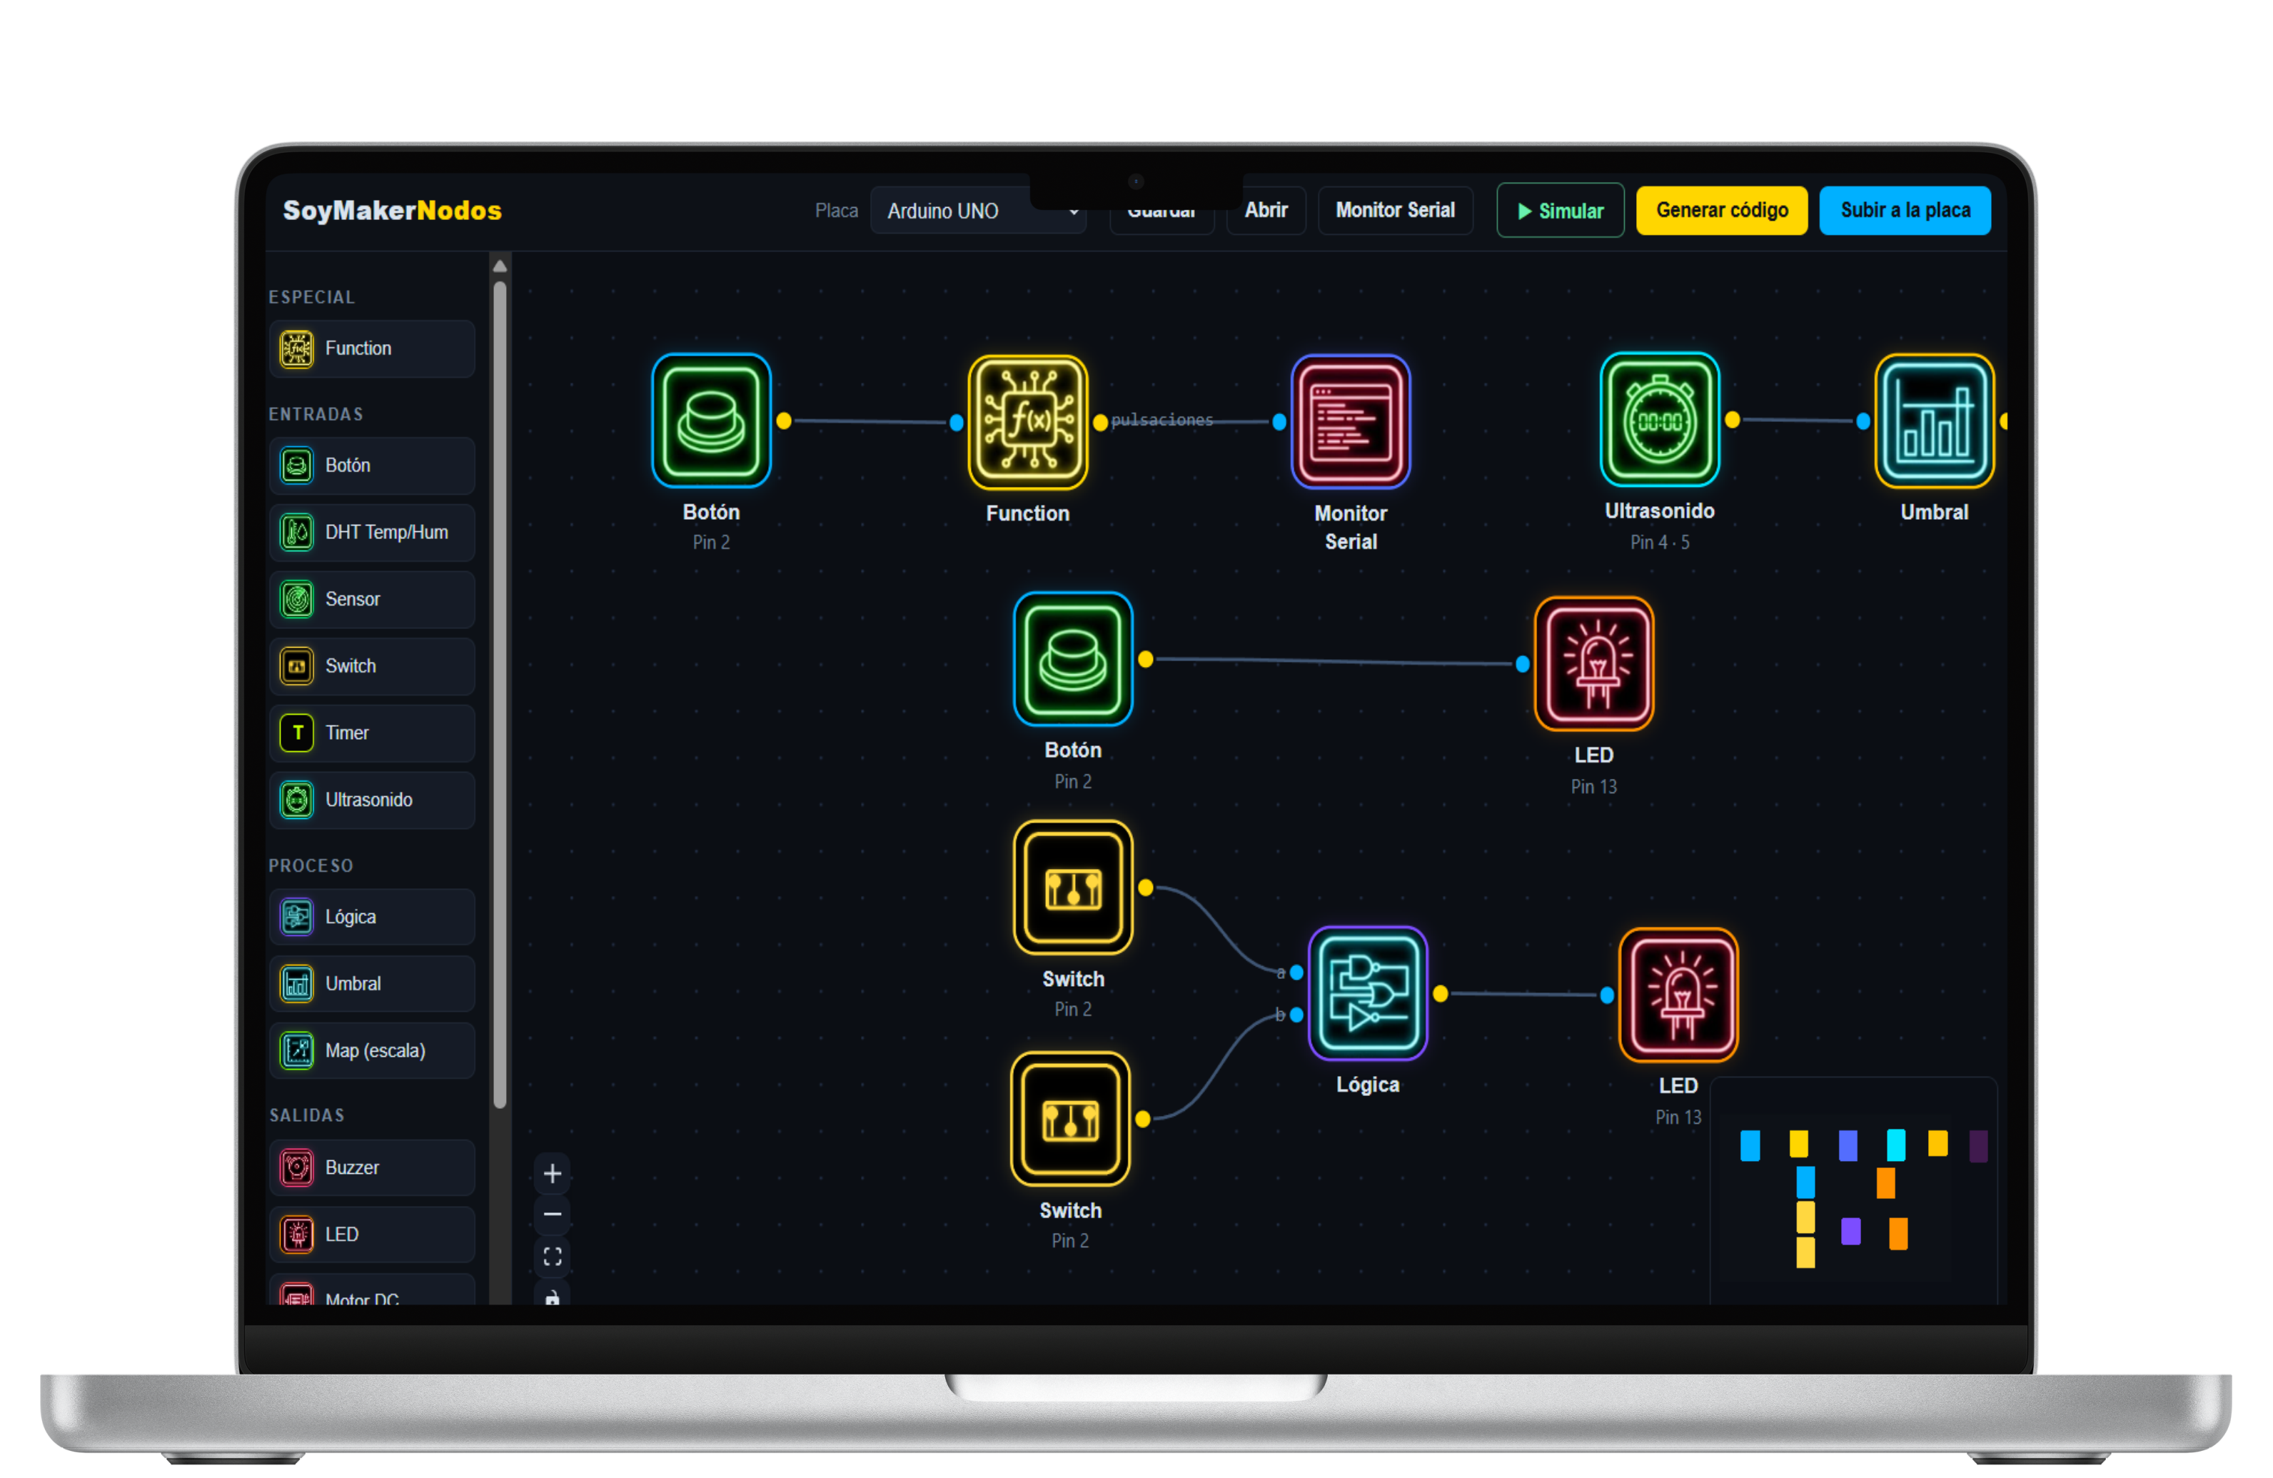
Task: Add Map (escala) from the palette
Action: pos(371,1051)
